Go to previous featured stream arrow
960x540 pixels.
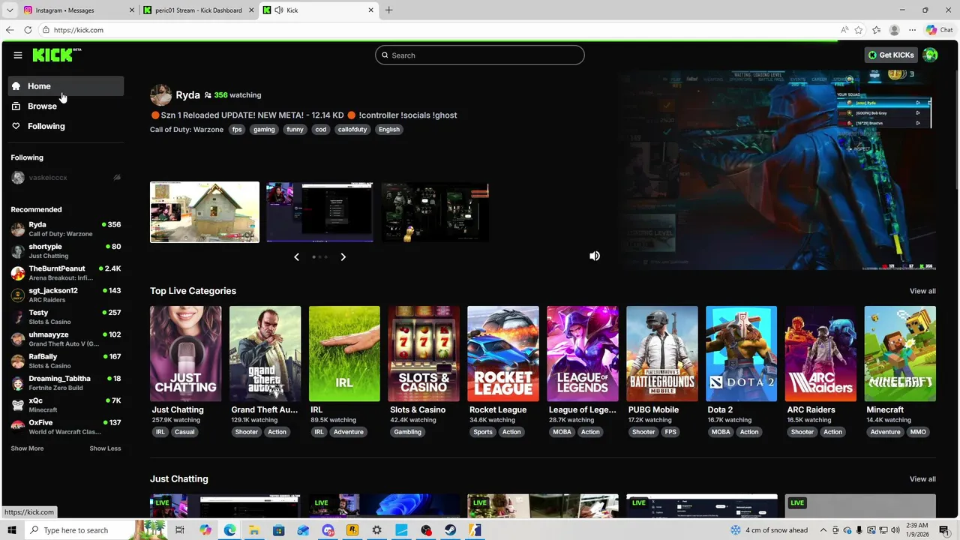point(296,256)
